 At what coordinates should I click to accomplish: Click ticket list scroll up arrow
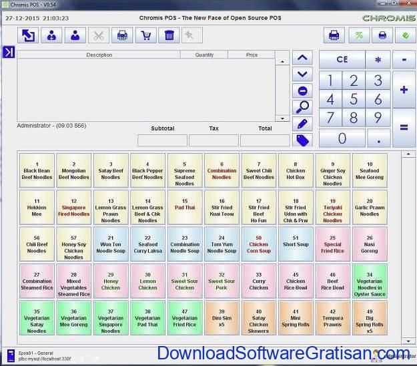coord(282,61)
